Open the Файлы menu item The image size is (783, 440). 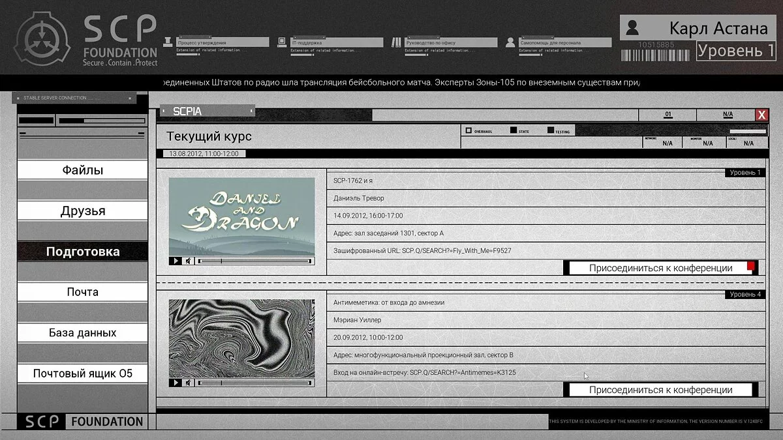[83, 170]
